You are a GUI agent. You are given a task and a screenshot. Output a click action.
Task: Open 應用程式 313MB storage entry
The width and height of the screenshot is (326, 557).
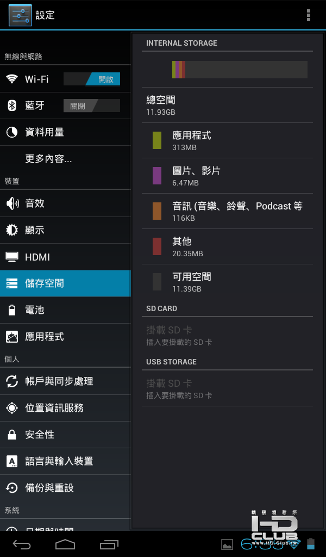click(x=227, y=141)
